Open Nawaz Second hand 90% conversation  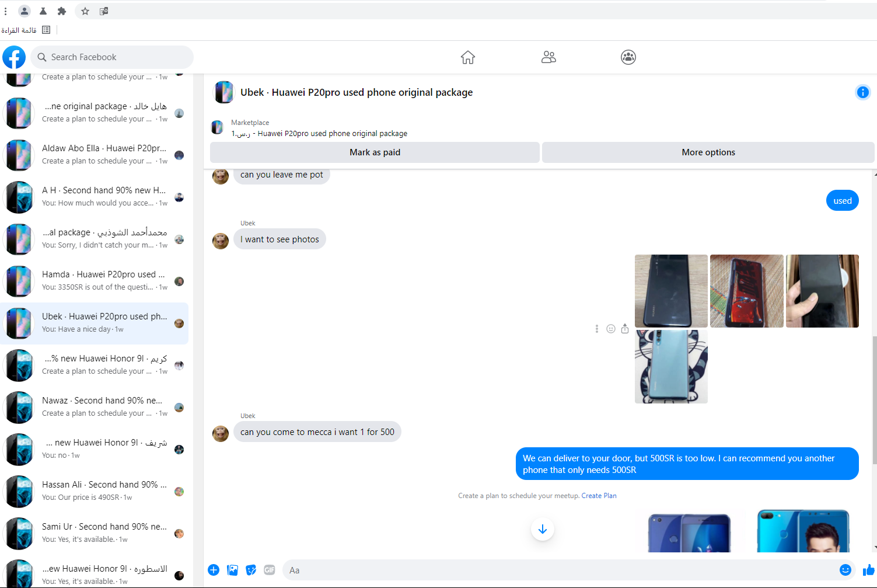click(x=95, y=407)
